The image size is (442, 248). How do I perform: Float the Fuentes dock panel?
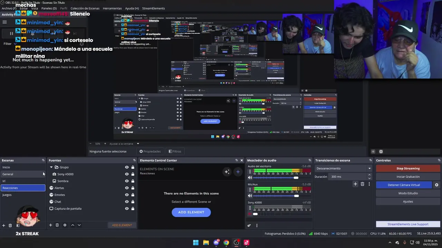(x=134, y=160)
